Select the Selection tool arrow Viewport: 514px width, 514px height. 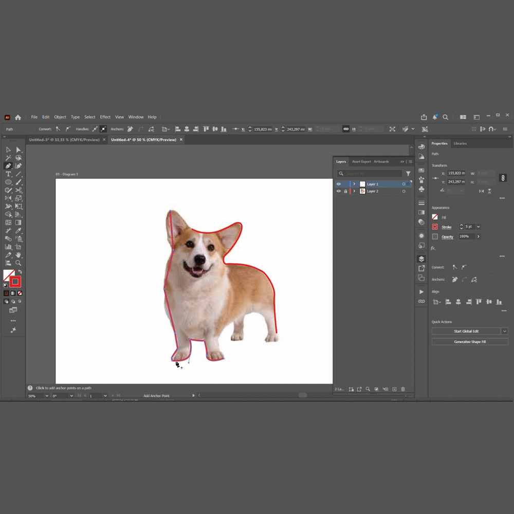coord(8,150)
